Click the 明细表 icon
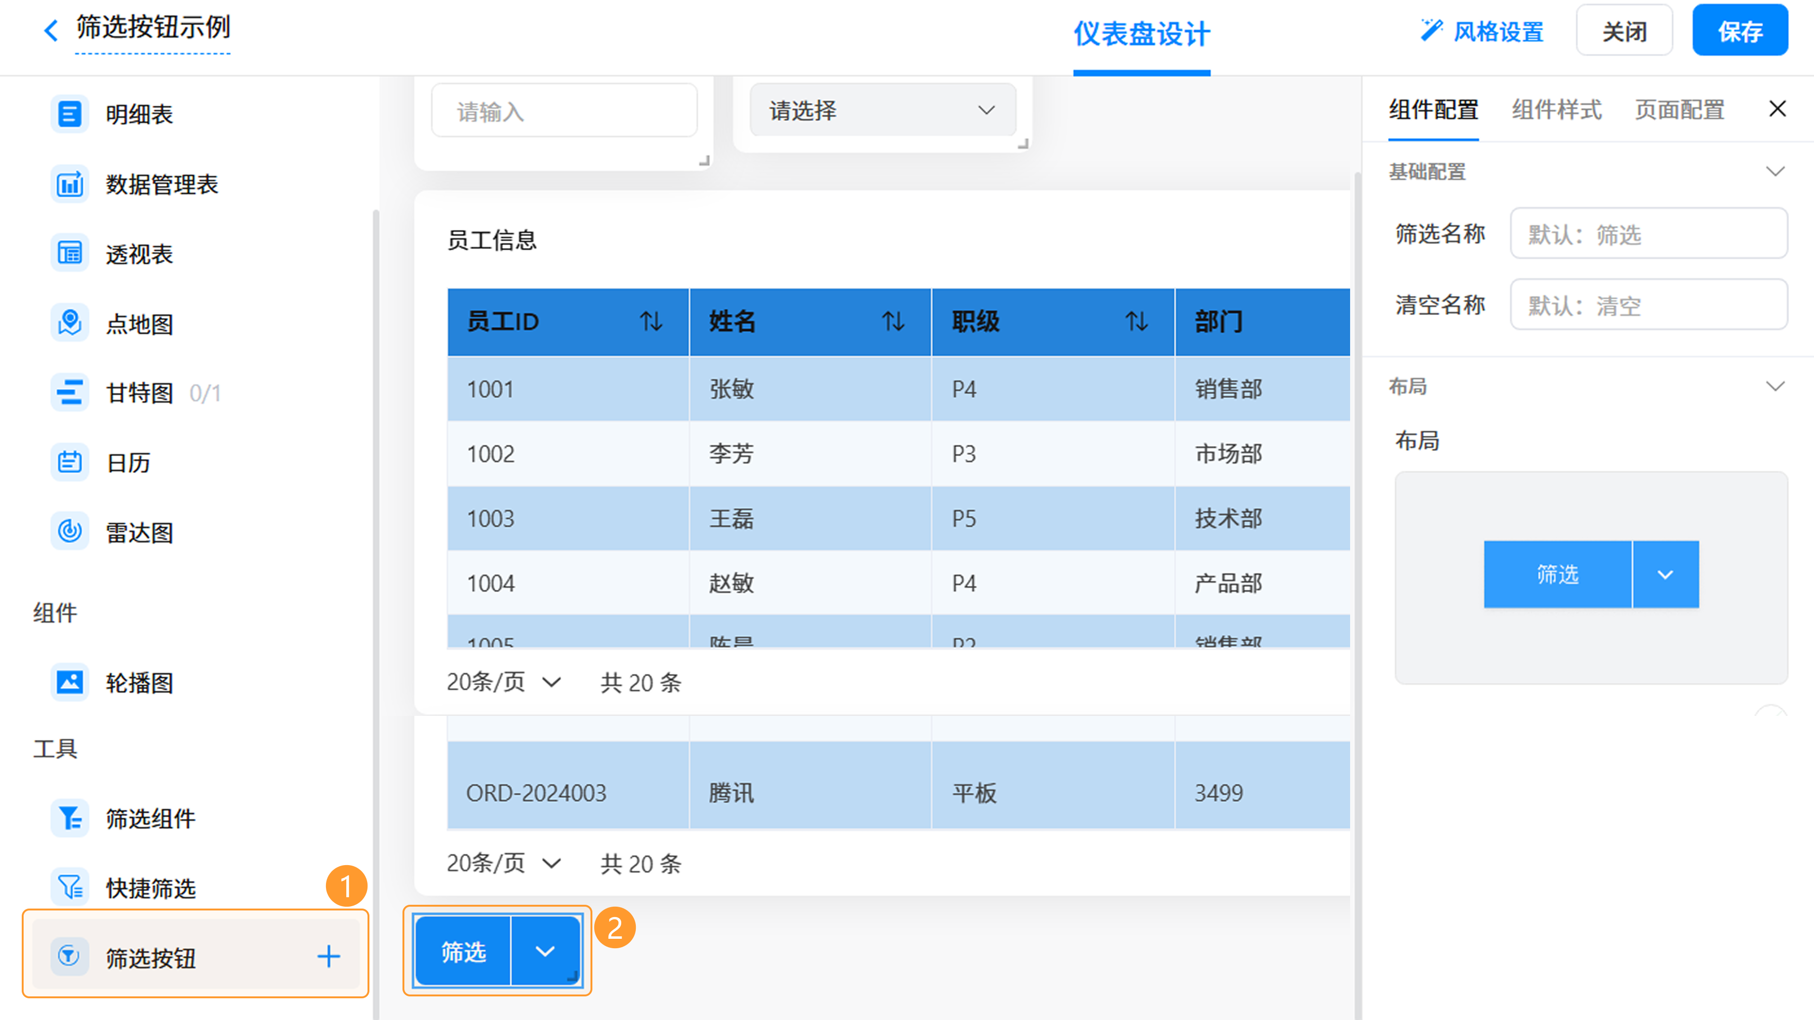This screenshot has width=1814, height=1020. point(70,113)
